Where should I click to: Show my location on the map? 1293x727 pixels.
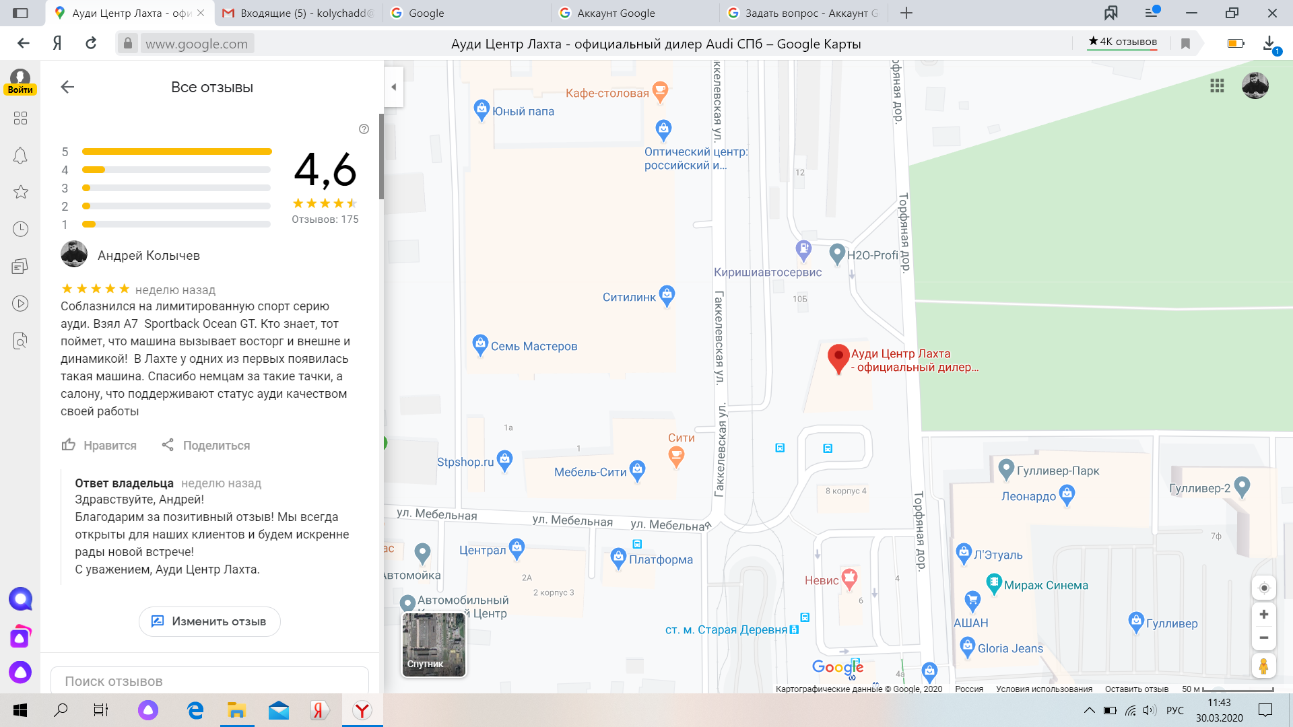1264,588
